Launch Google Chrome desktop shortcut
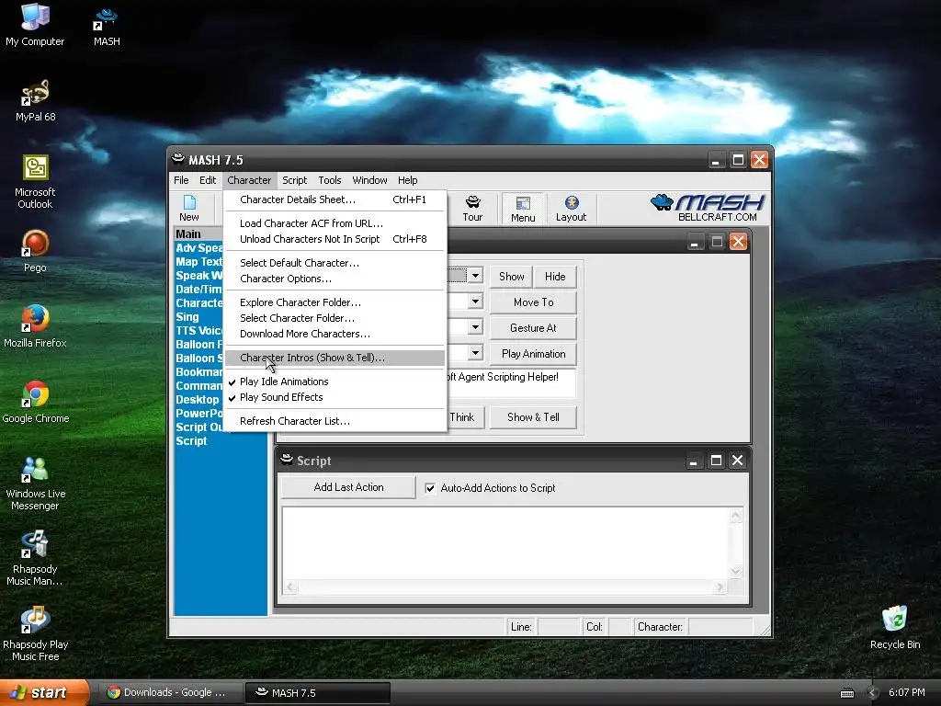Image resolution: width=941 pixels, height=706 pixels. click(35, 403)
